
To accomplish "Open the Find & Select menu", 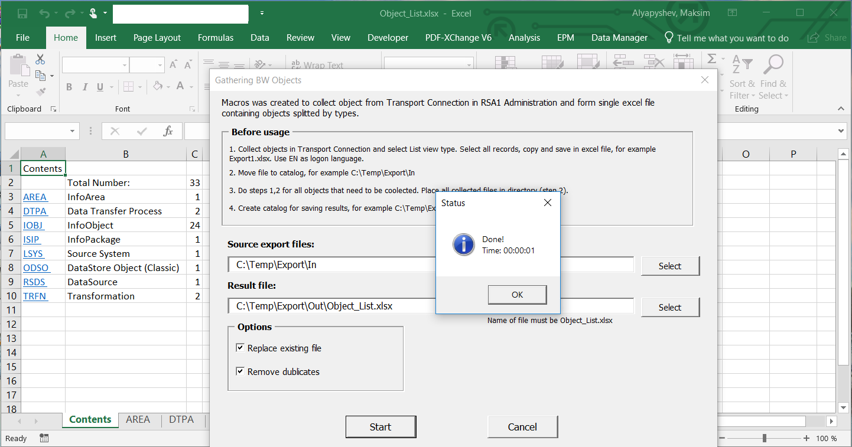I will (773, 77).
